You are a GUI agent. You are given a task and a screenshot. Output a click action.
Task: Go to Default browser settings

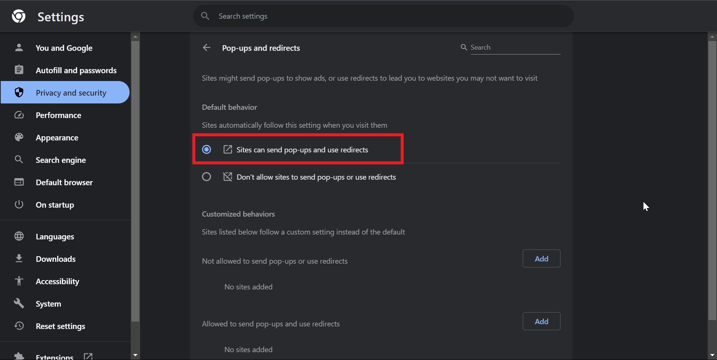tap(64, 182)
